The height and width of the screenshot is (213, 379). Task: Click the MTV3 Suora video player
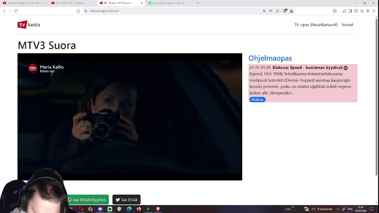coord(130,117)
